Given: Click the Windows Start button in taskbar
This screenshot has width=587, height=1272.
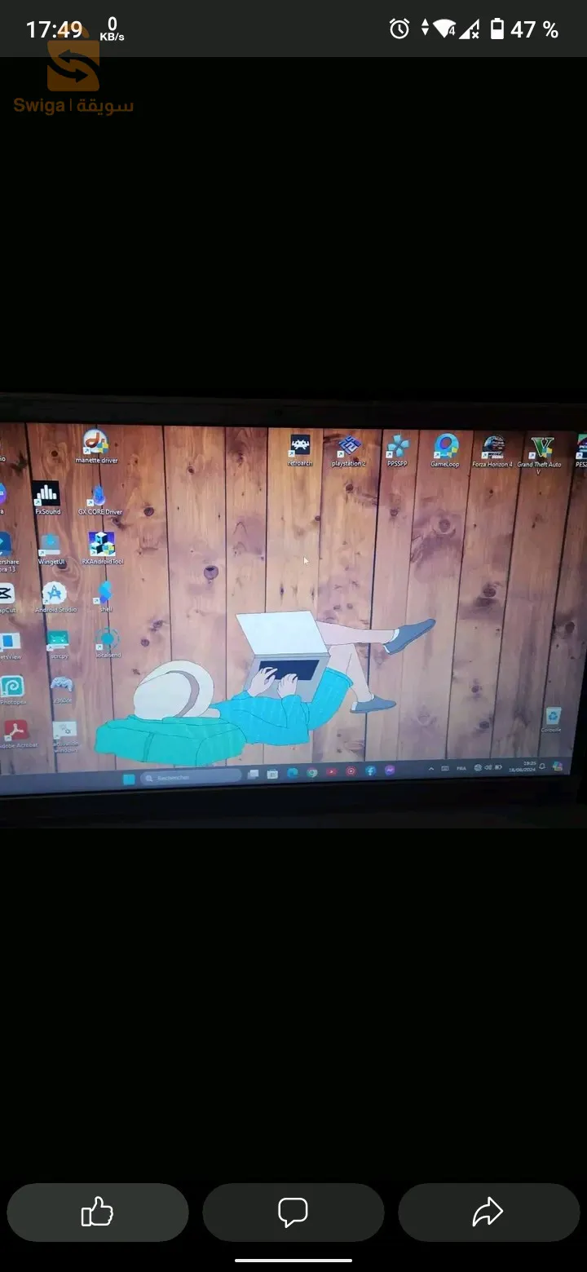Looking at the screenshot, I should coord(128,779).
